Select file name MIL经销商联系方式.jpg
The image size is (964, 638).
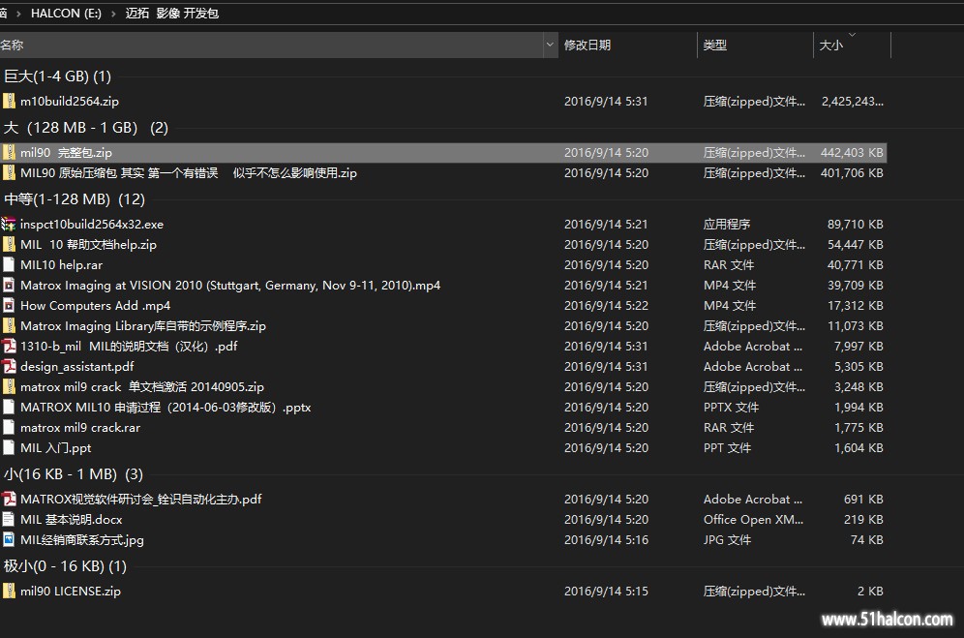click(81, 539)
